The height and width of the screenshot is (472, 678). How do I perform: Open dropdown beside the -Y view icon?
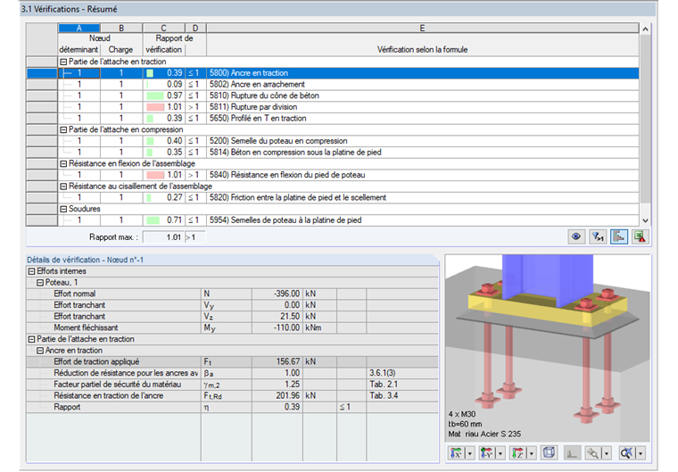pyautogui.click(x=500, y=453)
